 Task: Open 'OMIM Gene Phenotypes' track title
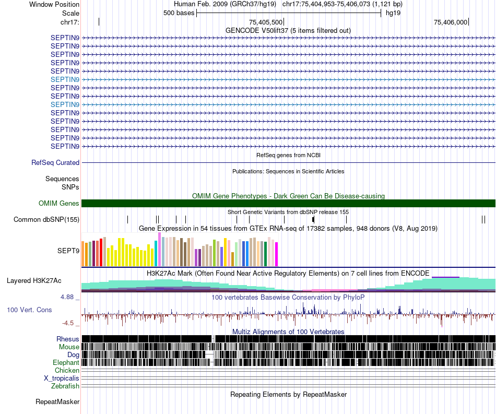(x=288, y=196)
